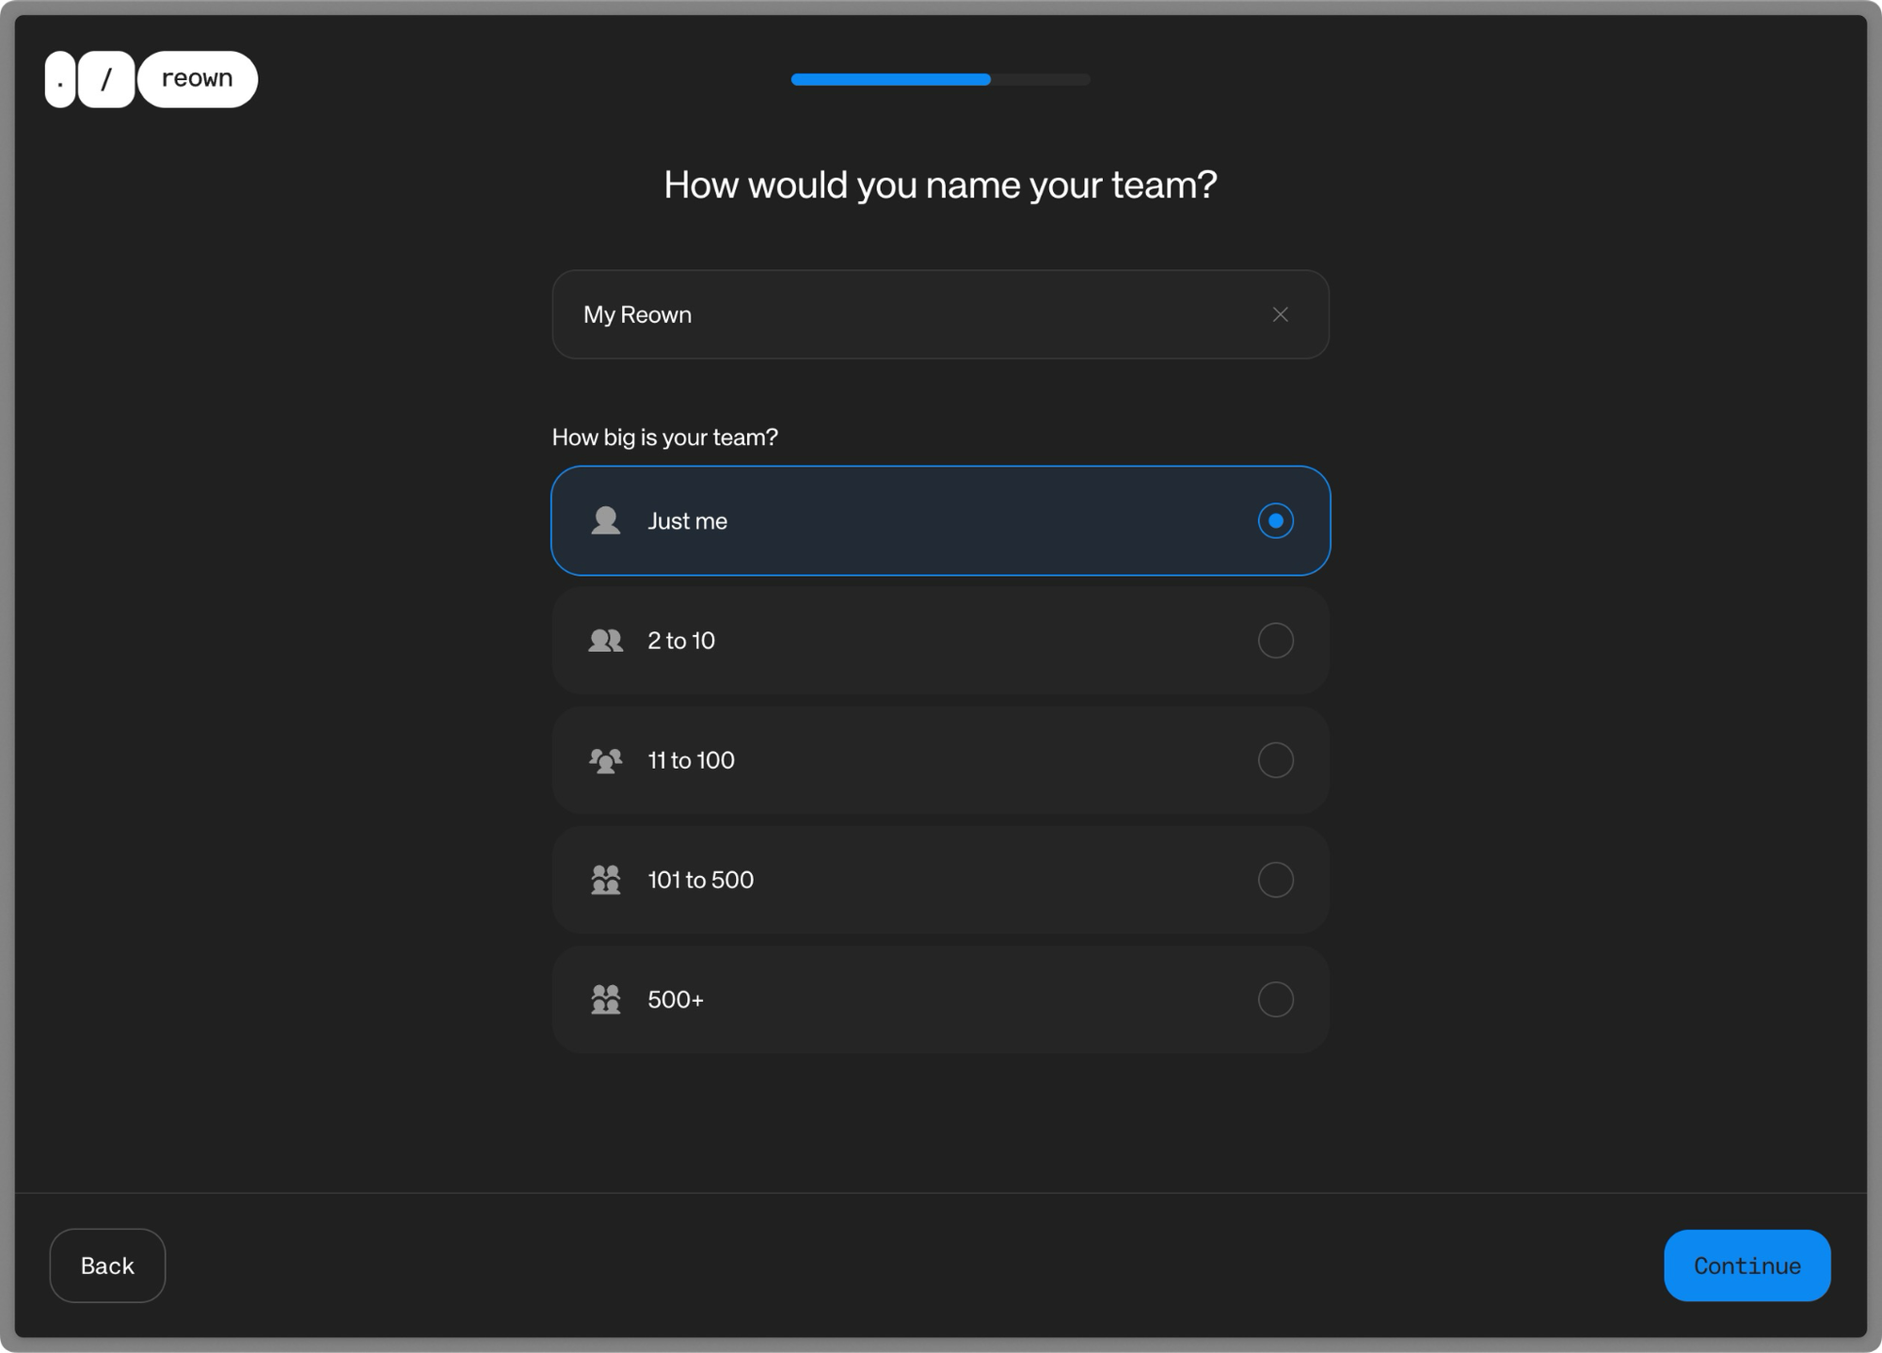Click the two-person icon for 2 to 10
The image size is (1882, 1353).
[x=605, y=641]
